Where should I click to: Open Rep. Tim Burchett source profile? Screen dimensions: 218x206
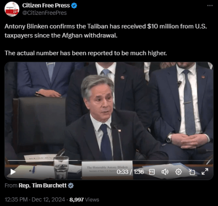(42, 185)
